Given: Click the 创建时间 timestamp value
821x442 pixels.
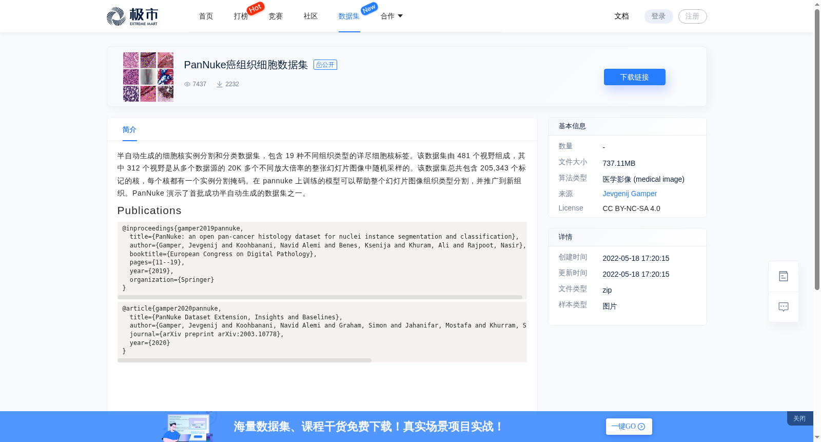Looking at the screenshot, I should 636,258.
